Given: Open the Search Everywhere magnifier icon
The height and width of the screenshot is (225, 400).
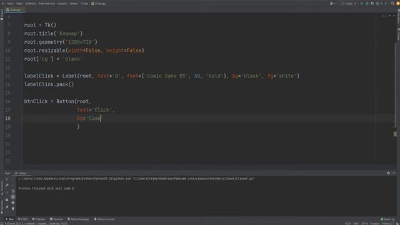Looking at the screenshot, I should click(x=392, y=3).
